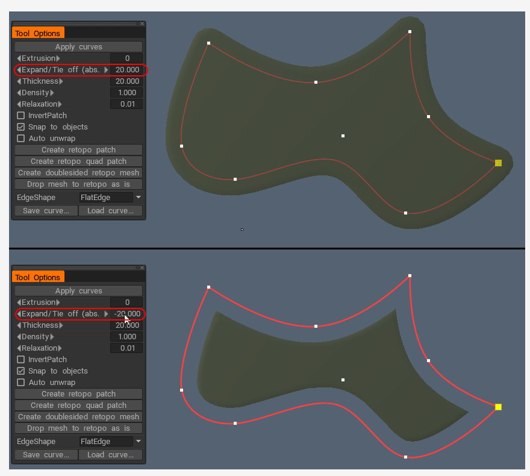Enable InvertPatch checkbox in upper panel
The width and height of the screenshot is (530, 476).
click(x=21, y=116)
